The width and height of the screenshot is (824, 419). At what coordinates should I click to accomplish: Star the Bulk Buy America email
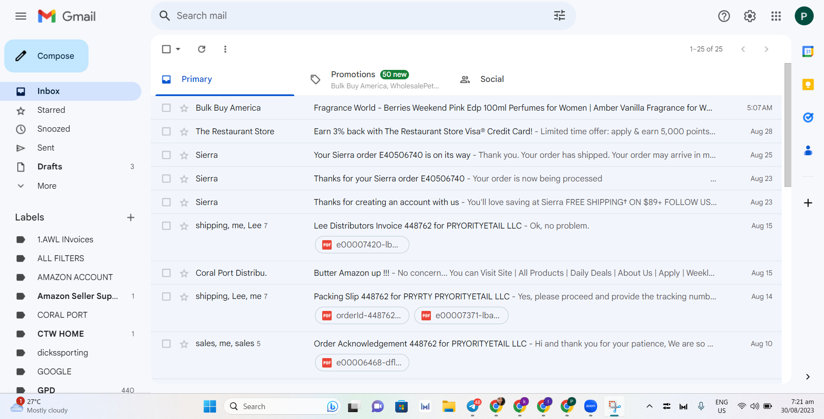coord(184,108)
